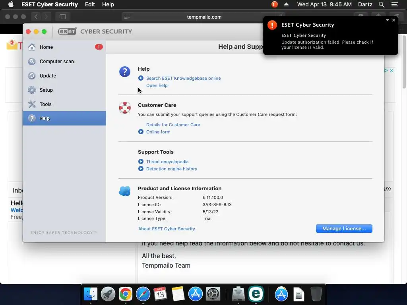Open Google Chrome from the Dock
The height and width of the screenshot is (305, 407).
[125, 294]
